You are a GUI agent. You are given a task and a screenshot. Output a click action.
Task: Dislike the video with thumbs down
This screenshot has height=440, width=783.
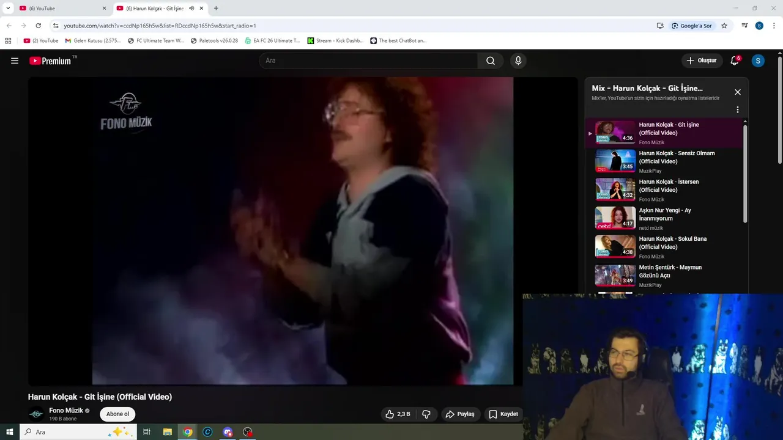tap(426, 414)
